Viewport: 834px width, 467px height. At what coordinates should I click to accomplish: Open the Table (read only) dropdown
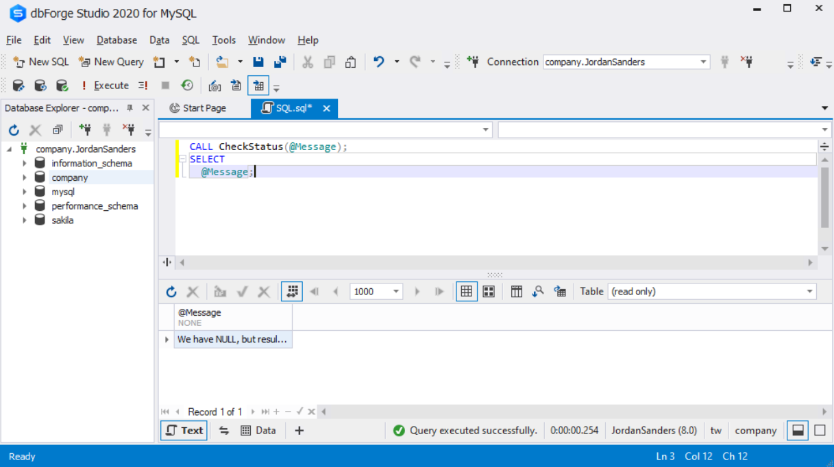click(x=712, y=292)
